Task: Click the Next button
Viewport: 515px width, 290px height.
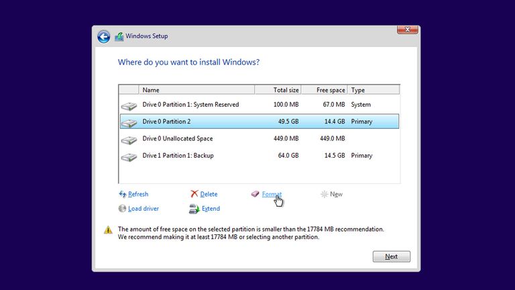Action: click(x=391, y=256)
